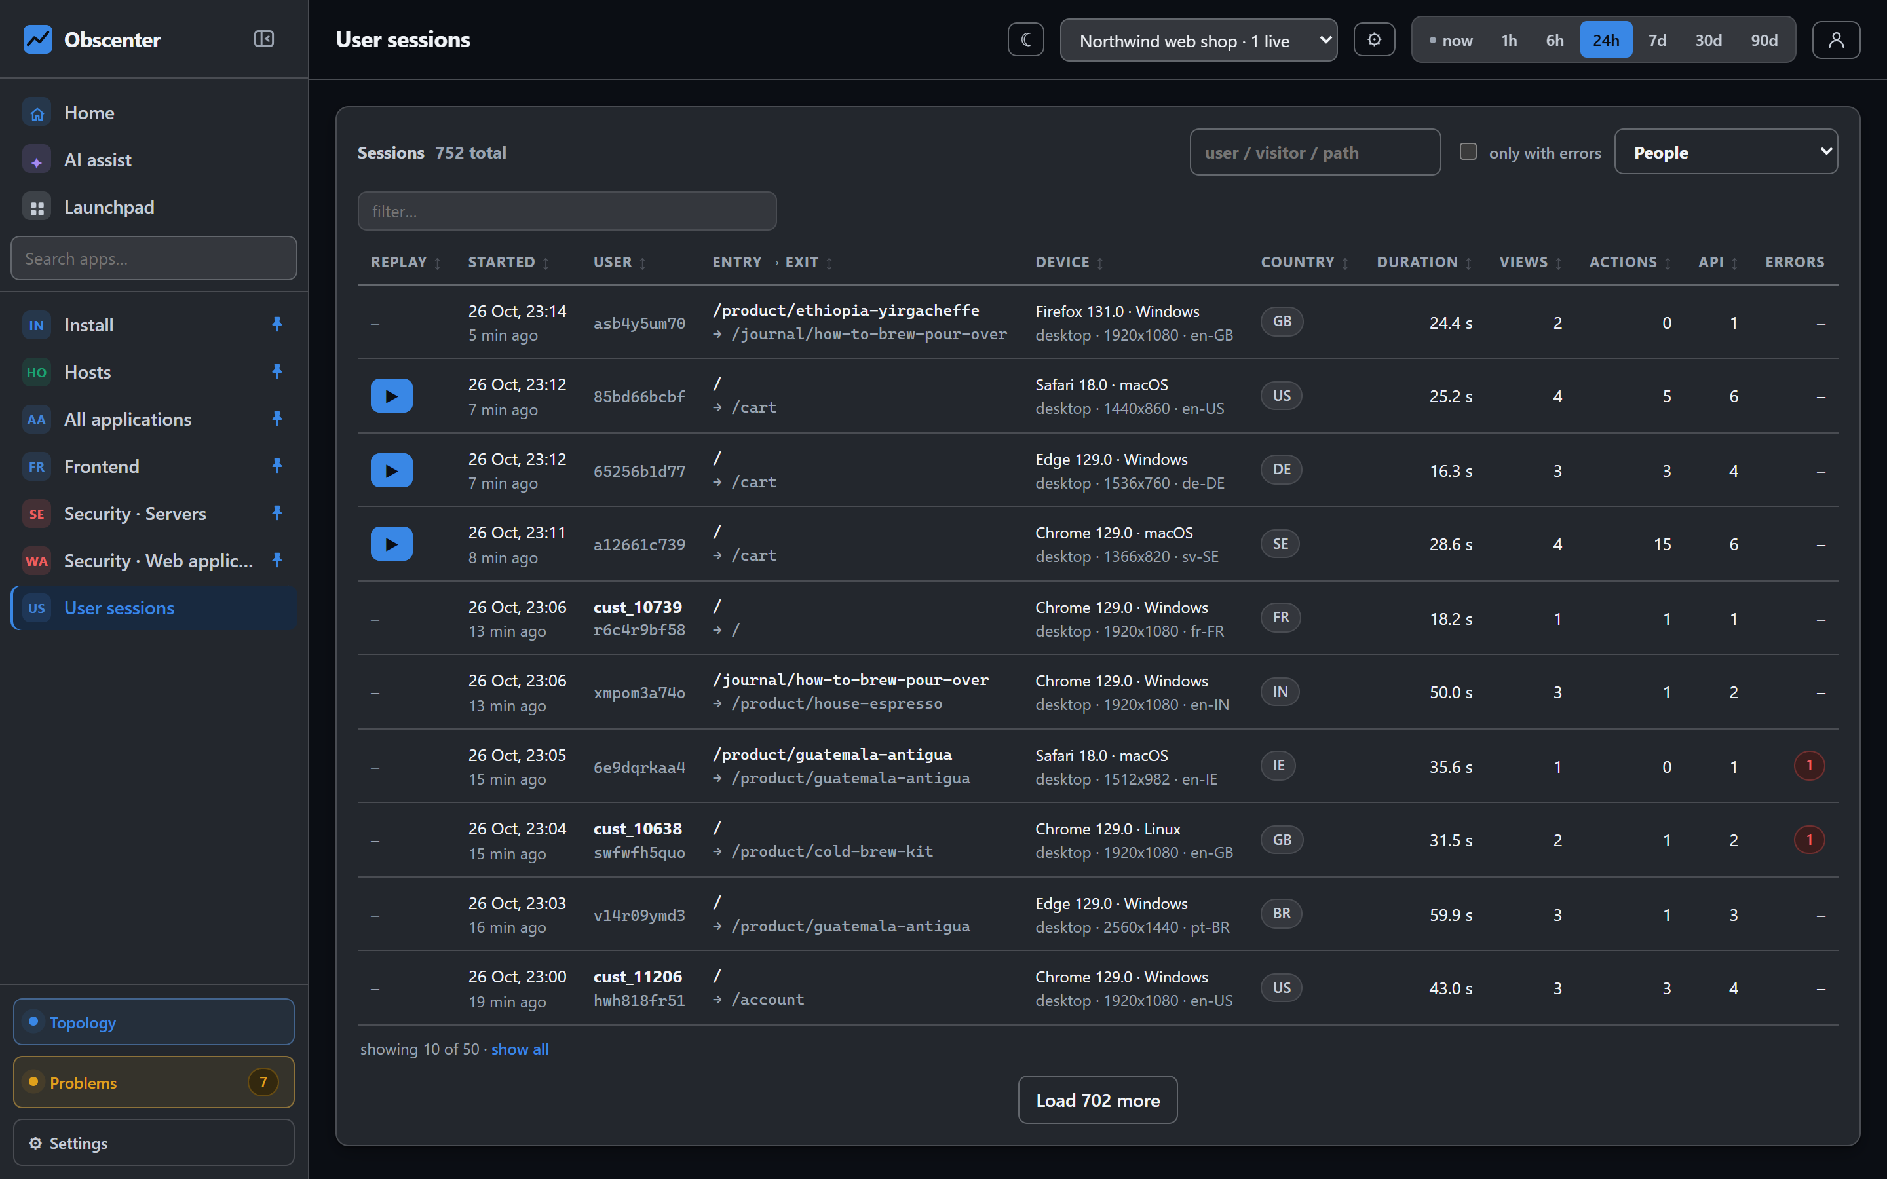Open AI assist
The width and height of the screenshot is (1887, 1179).
click(x=153, y=160)
